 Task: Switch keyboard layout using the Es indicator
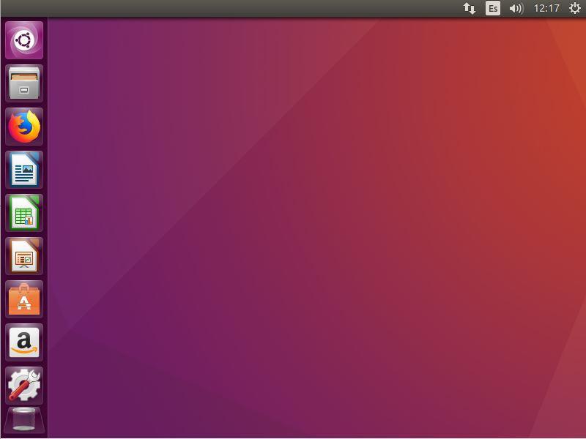492,9
